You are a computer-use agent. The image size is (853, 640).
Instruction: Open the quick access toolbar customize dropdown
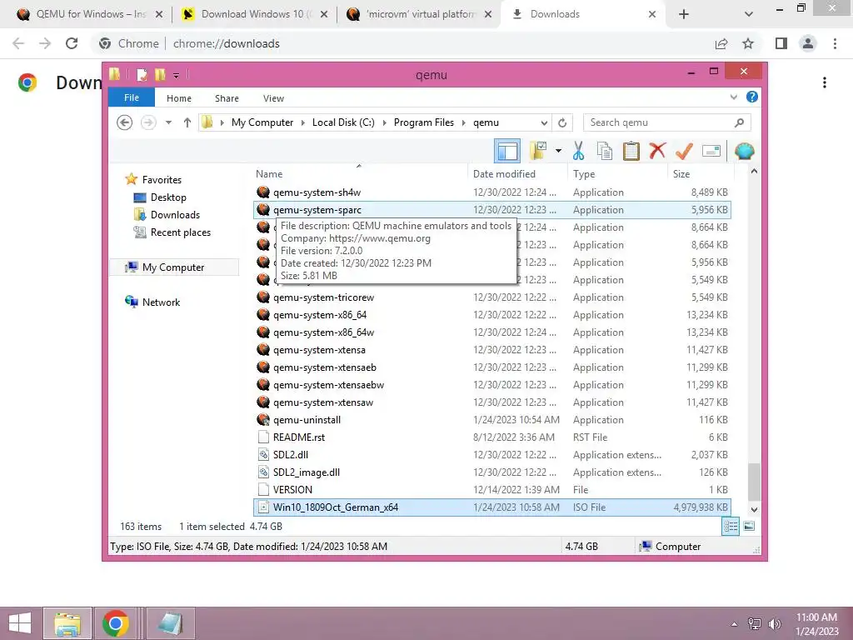pos(177,75)
